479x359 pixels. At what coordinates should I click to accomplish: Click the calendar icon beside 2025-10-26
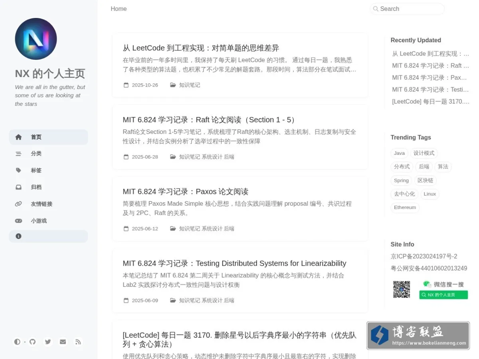tap(126, 85)
